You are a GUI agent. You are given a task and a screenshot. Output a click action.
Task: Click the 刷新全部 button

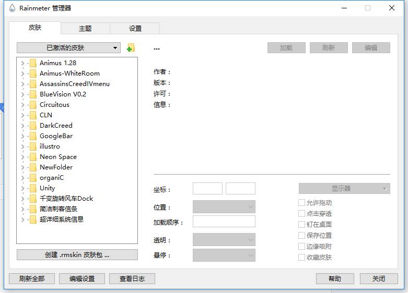32,279
